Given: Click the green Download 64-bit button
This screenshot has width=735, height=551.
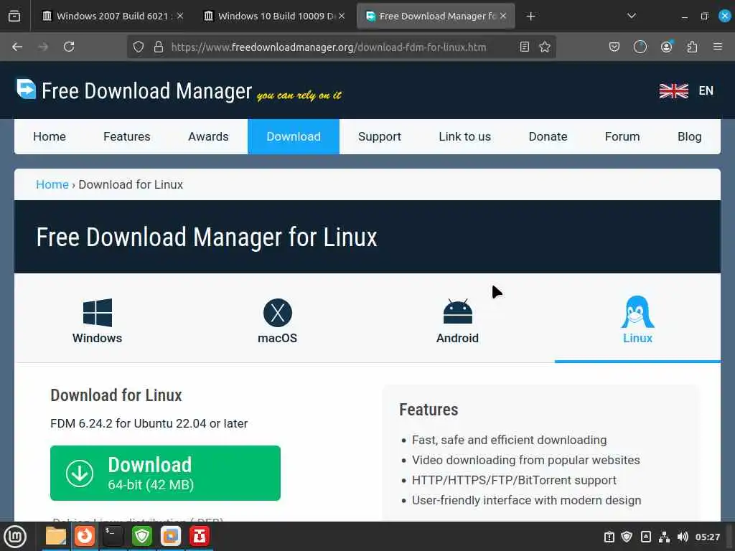Looking at the screenshot, I should [165, 473].
